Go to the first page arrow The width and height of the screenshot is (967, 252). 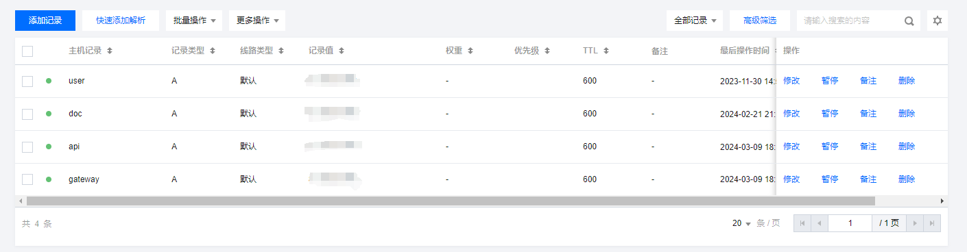click(802, 223)
